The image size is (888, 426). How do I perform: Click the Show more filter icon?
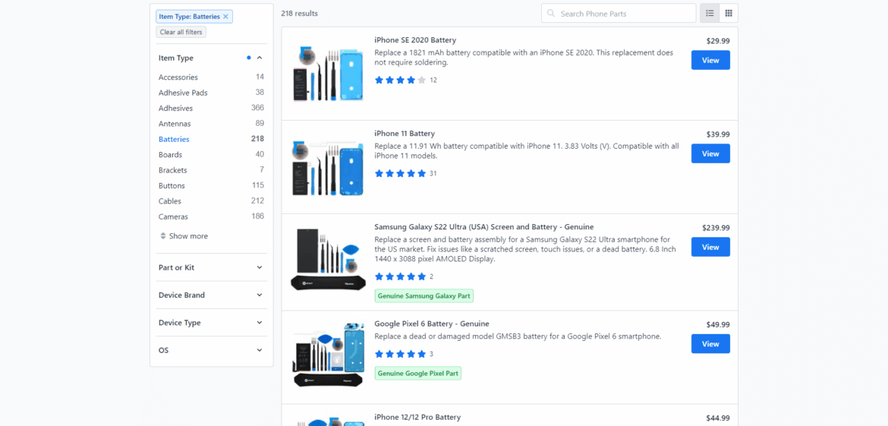pyautogui.click(x=163, y=236)
